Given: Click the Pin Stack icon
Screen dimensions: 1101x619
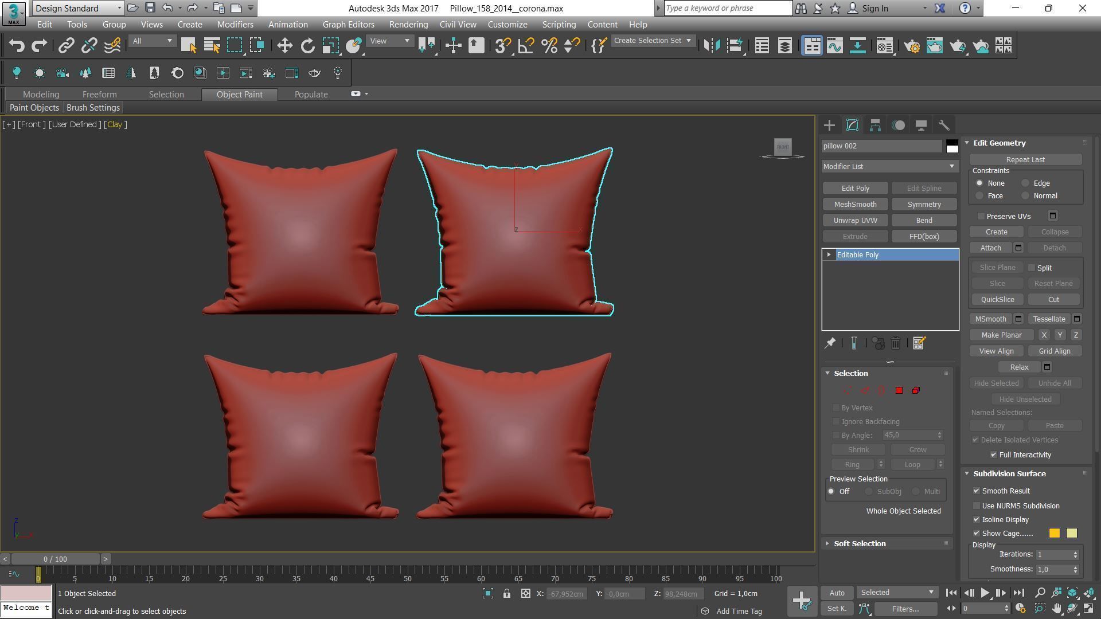Looking at the screenshot, I should [830, 343].
